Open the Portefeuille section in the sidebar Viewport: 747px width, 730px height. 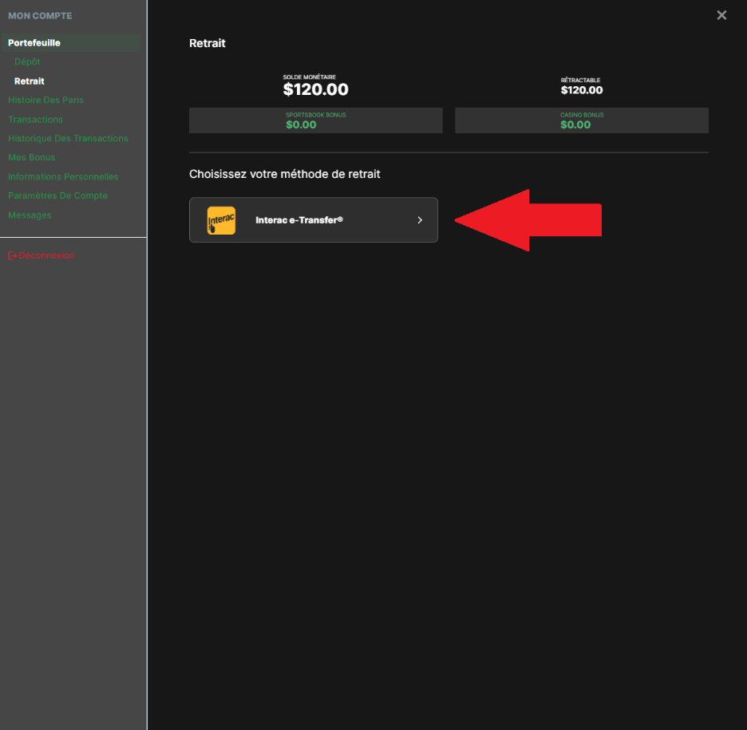[34, 43]
